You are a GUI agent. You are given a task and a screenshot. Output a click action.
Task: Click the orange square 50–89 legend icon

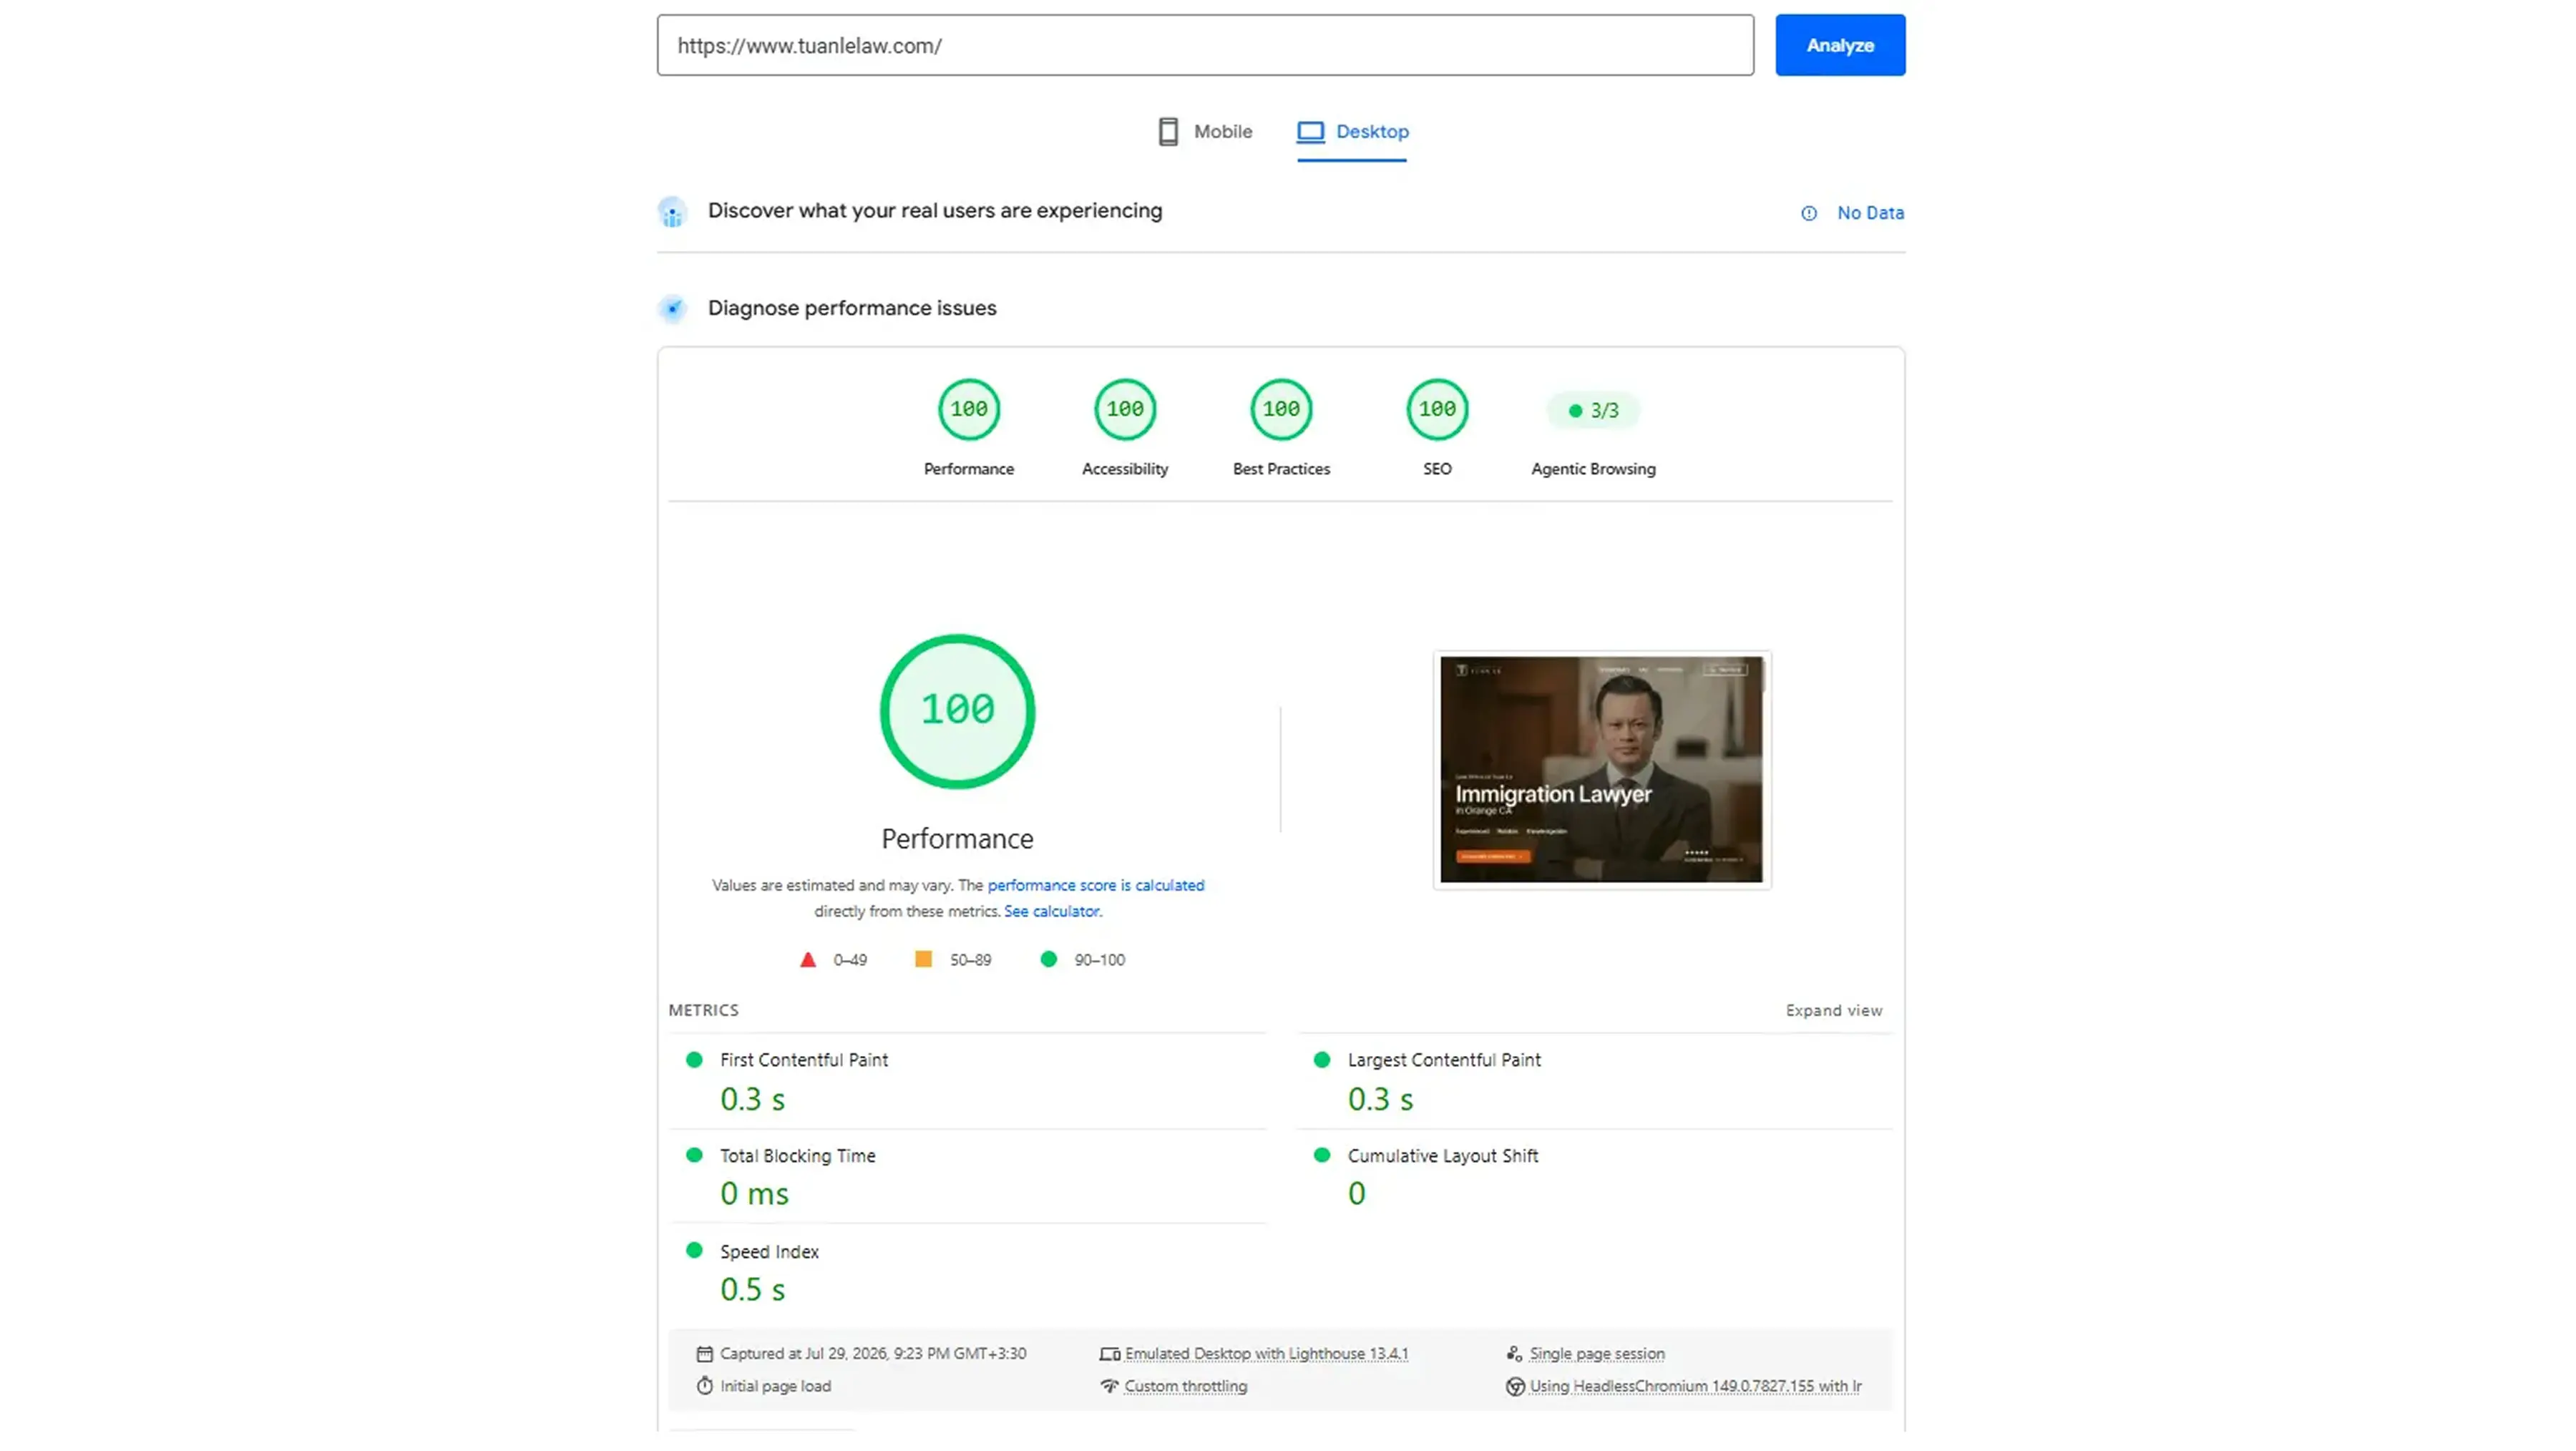click(923, 959)
